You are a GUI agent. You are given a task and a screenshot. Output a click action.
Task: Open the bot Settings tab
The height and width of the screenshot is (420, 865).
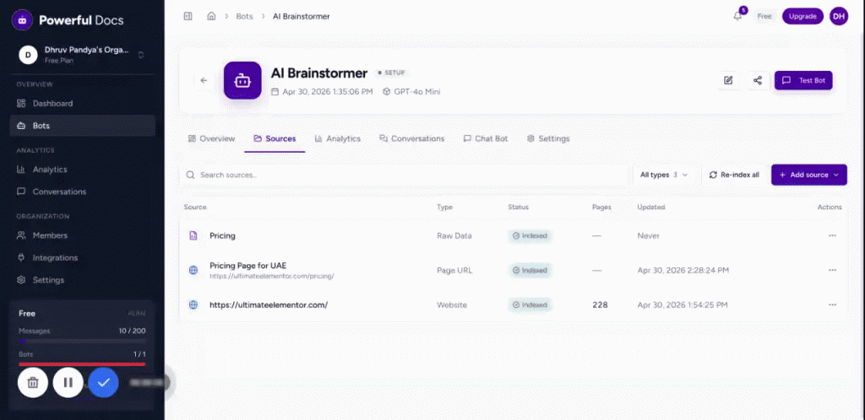[547, 138]
